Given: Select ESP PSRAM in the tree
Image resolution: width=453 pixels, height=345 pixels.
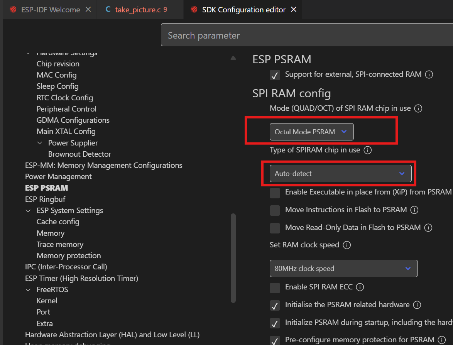Looking at the screenshot, I should point(47,188).
